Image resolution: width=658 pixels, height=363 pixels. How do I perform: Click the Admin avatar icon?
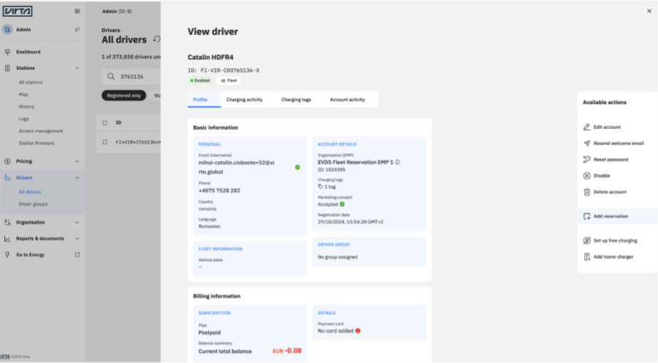pyautogui.click(x=7, y=30)
